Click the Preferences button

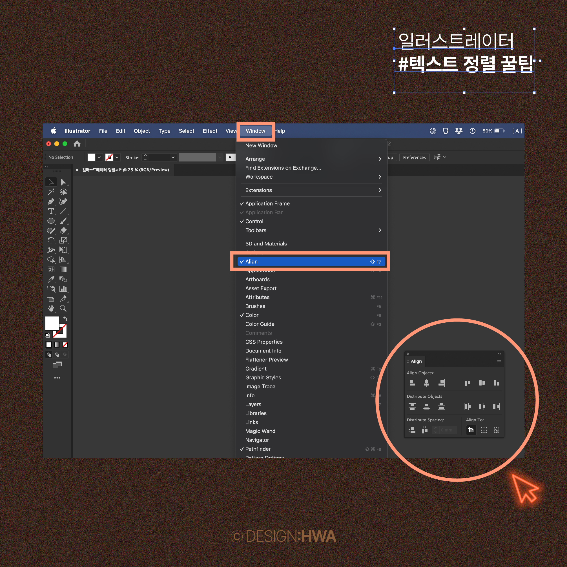(414, 157)
